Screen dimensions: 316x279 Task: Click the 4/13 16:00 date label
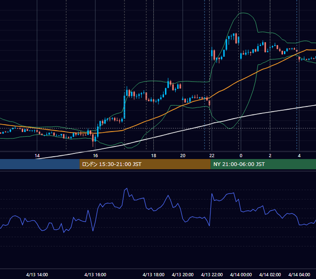95,274
